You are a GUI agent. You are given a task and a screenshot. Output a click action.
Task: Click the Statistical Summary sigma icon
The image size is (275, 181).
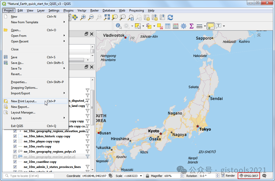pyautogui.click(x=192, y=26)
